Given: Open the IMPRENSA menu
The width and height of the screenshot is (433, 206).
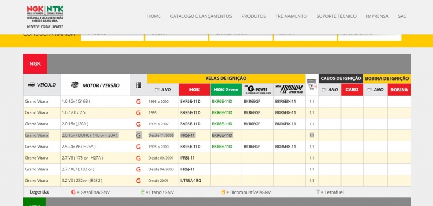Looking at the screenshot, I should [x=377, y=16].
